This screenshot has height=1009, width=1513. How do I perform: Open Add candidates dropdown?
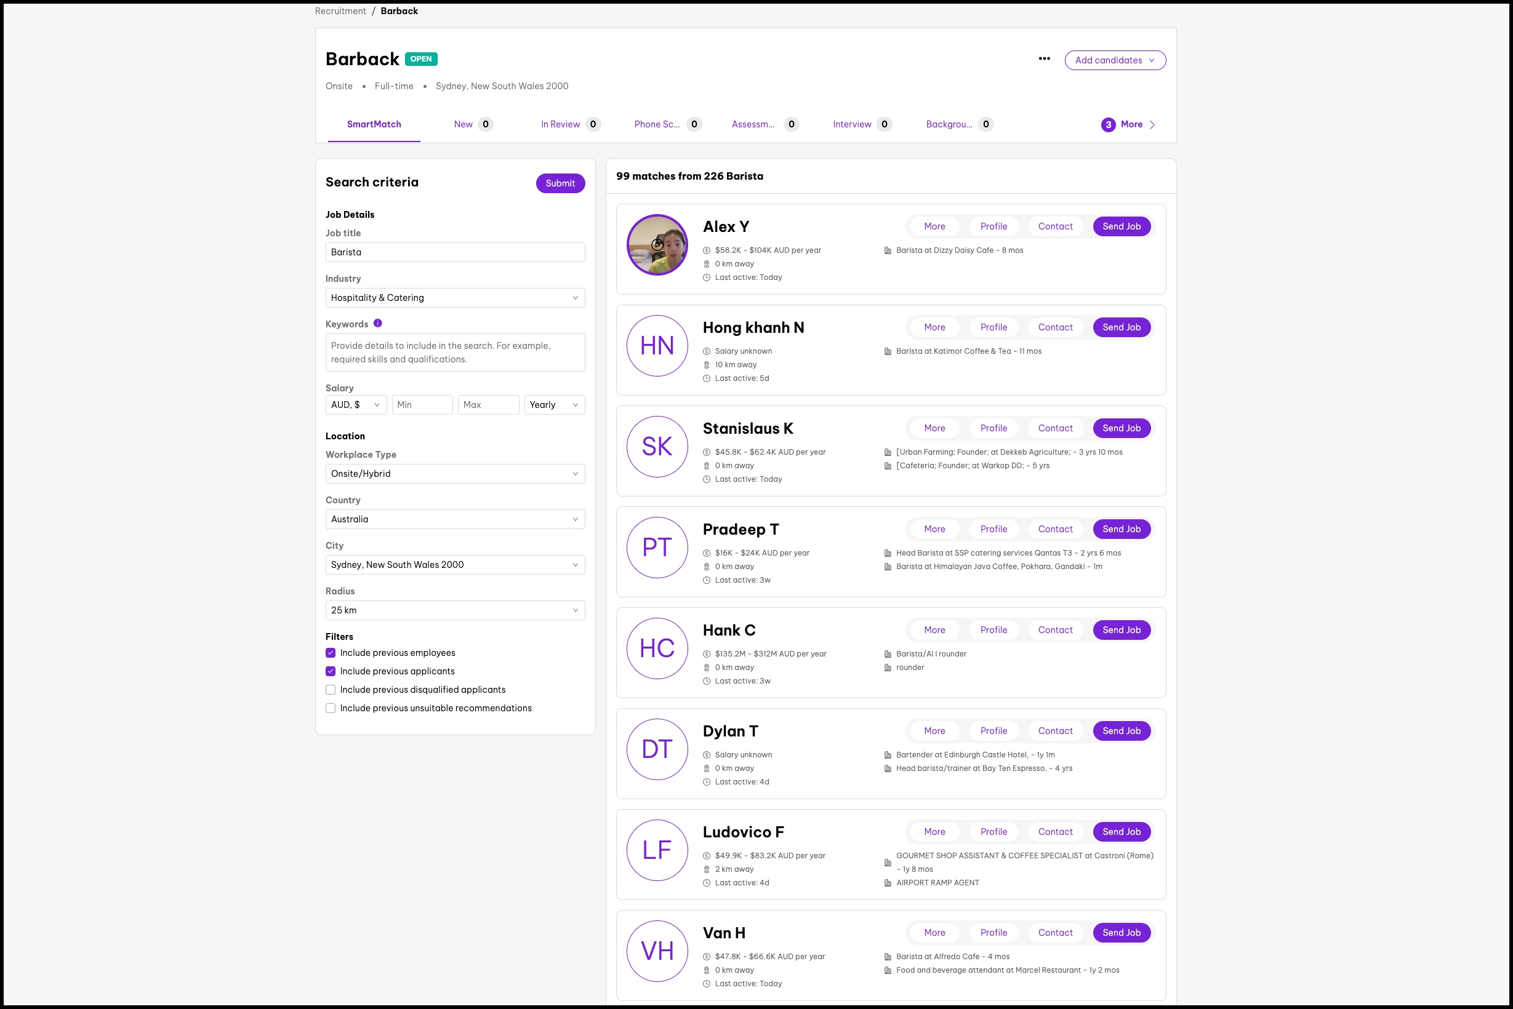point(1115,60)
